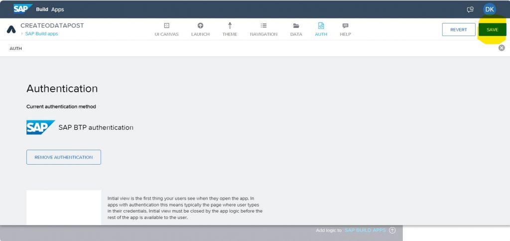Open the DK user avatar menu
Screen dimensions: 510x241
tap(490, 9)
